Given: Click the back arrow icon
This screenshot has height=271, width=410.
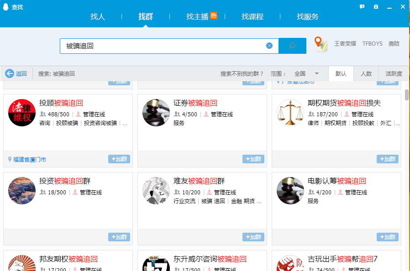Looking at the screenshot, I should pos(10,73).
